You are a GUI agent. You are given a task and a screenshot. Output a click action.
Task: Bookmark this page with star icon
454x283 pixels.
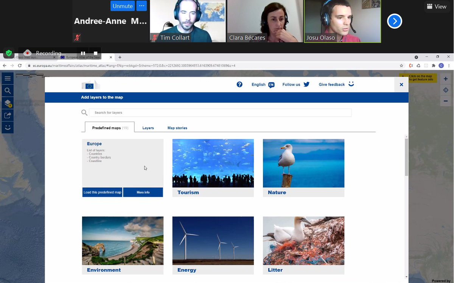(x=401, y=65)
